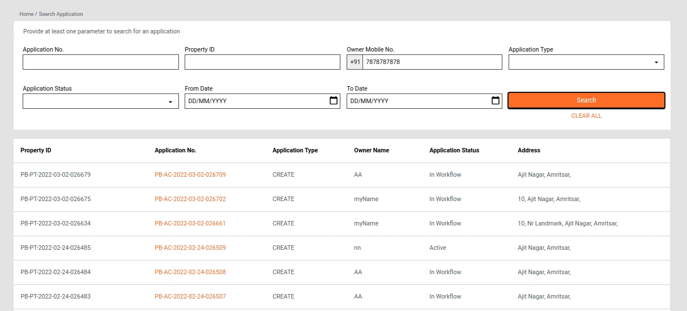Open application PB-AC-2022-03-02-026661
The image size is (687, 311).
pos(190,223)
